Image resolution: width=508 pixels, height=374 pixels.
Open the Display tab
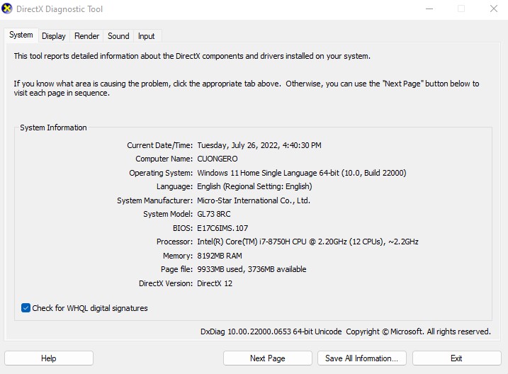pos(54,36)
